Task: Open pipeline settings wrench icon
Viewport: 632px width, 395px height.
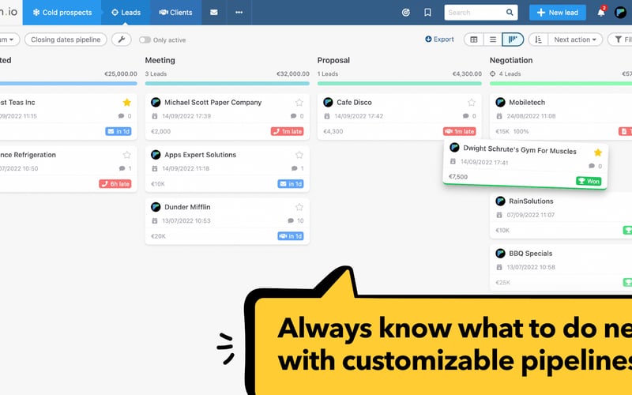Action: click(122, 39)
